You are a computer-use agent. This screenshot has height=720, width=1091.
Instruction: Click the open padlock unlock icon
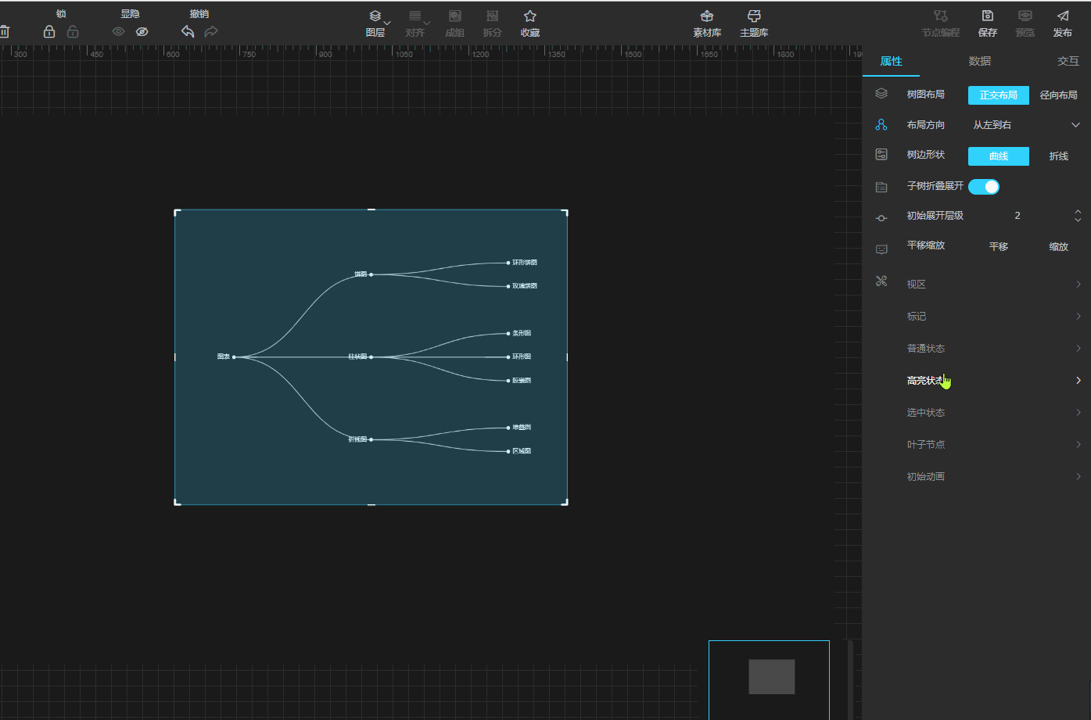73,31
